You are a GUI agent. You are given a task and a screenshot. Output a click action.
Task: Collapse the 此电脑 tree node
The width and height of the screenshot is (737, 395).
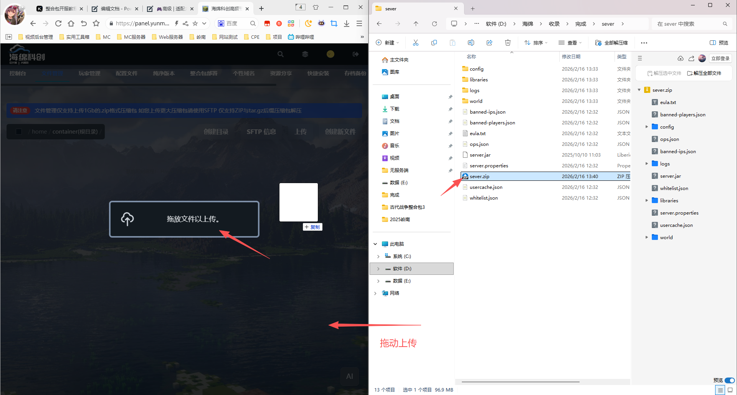pos(375,244)
